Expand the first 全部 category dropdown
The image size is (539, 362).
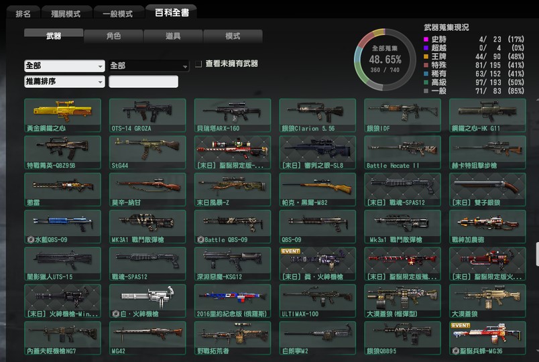pyautogui.click(x=64, y=66)
